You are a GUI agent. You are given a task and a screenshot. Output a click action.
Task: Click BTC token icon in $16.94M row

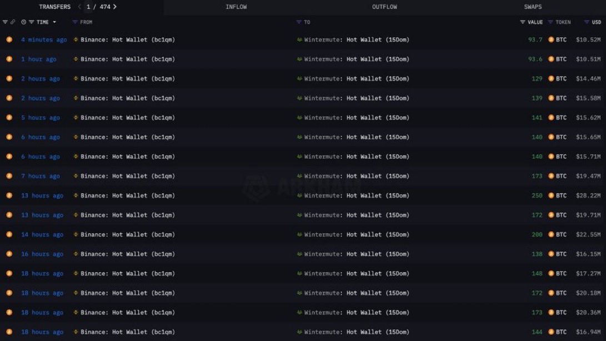[551, 332]
